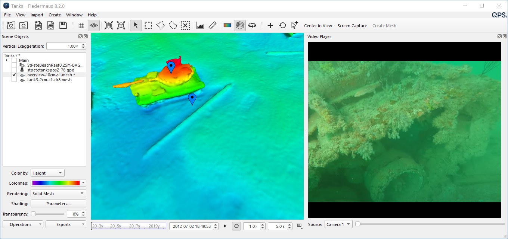Expand the Main tree node
Image resolution: width=508 pixels, height=239 pixels.
click(x=7, y=60)
